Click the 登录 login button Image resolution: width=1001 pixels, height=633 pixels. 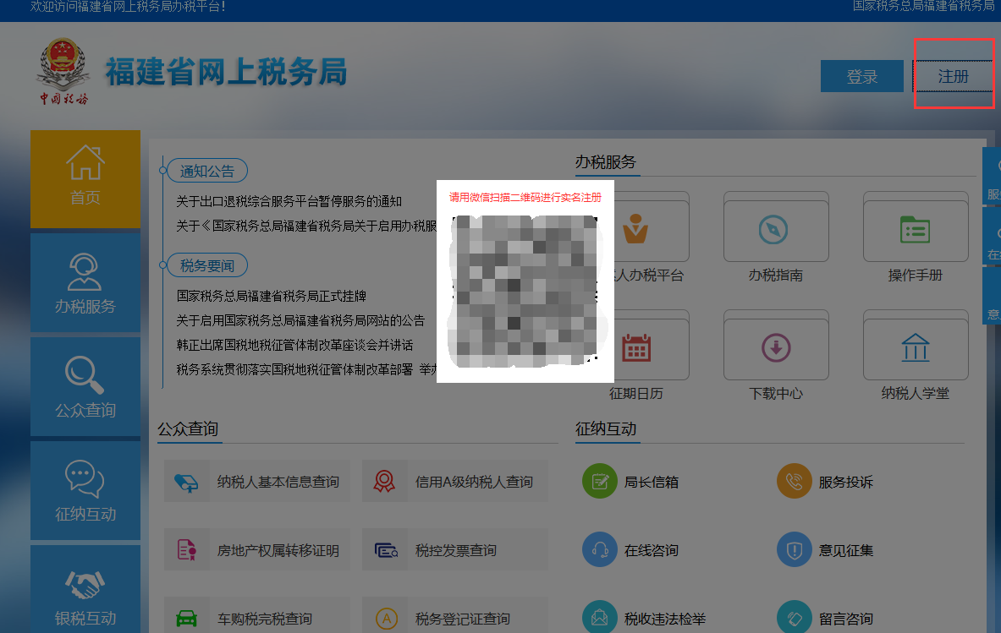click(x=862, y=77)
